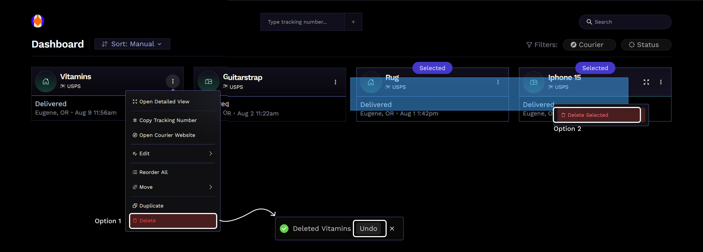703x252 pixels.
Task: Expand the Sort: Manual dropdown
Action: click(x=132, y=44)
